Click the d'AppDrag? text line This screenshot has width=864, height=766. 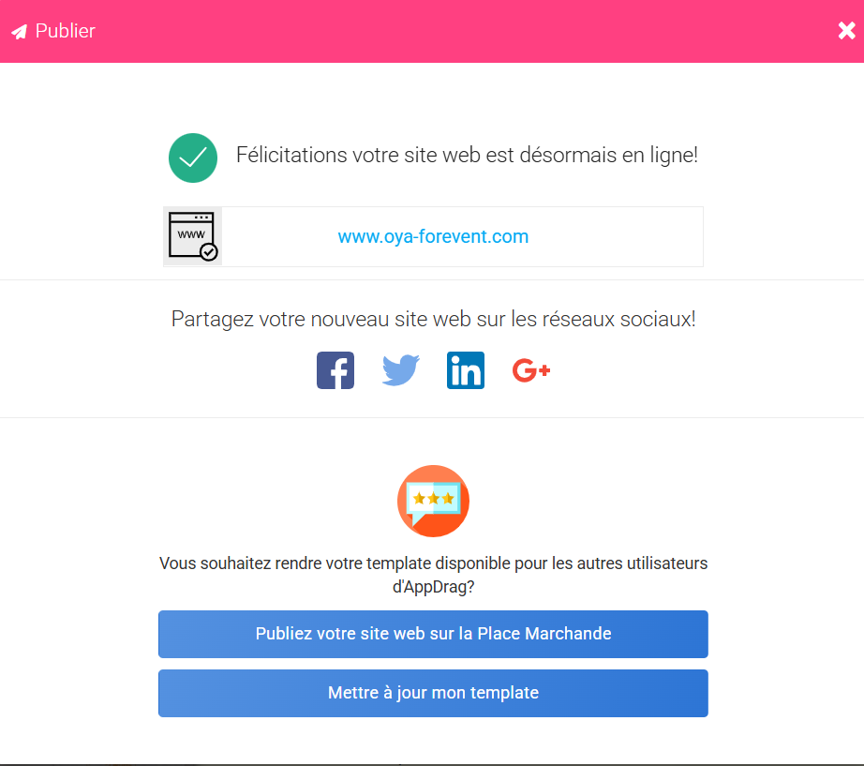point(433,586)
